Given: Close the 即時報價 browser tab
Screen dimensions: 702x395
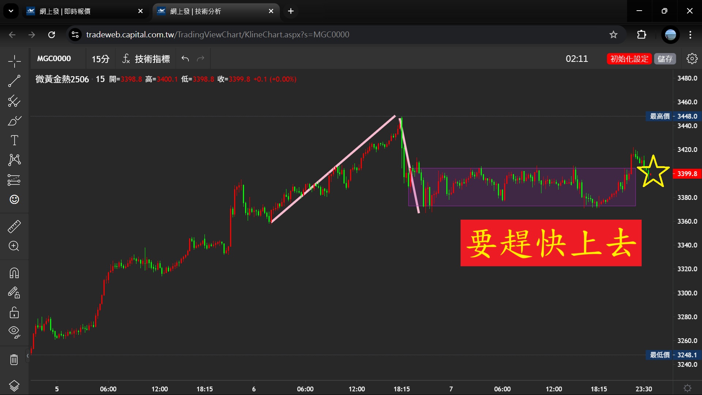Looking at the screenshot, I should [140, 11].
